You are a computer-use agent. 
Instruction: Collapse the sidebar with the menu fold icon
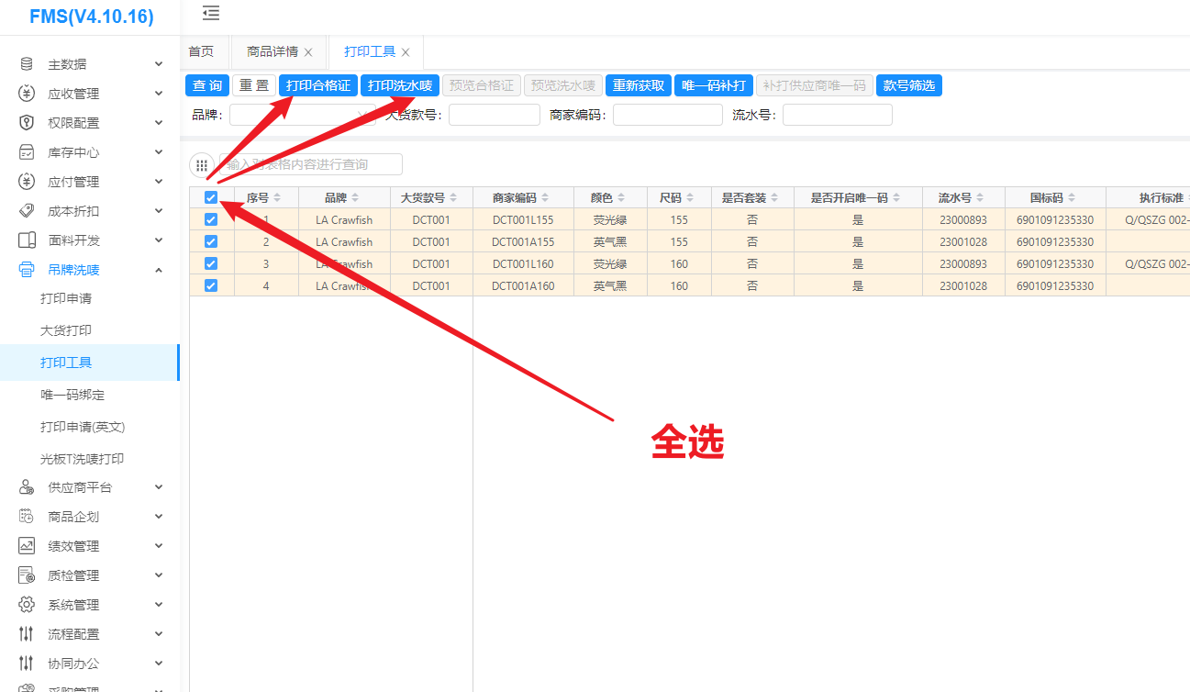(x=211, y=13)
